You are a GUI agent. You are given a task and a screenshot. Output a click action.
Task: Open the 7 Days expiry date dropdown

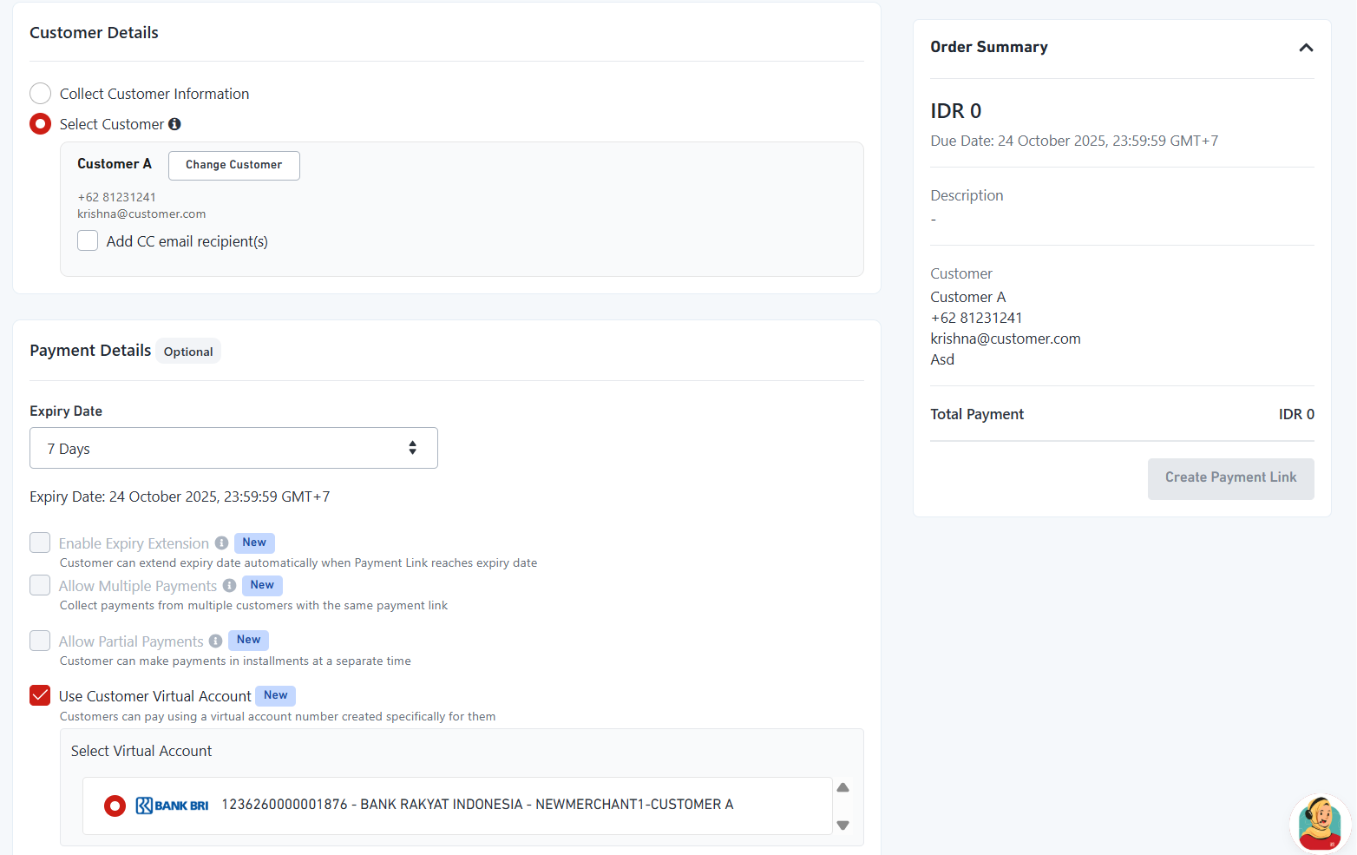(233, 449)
